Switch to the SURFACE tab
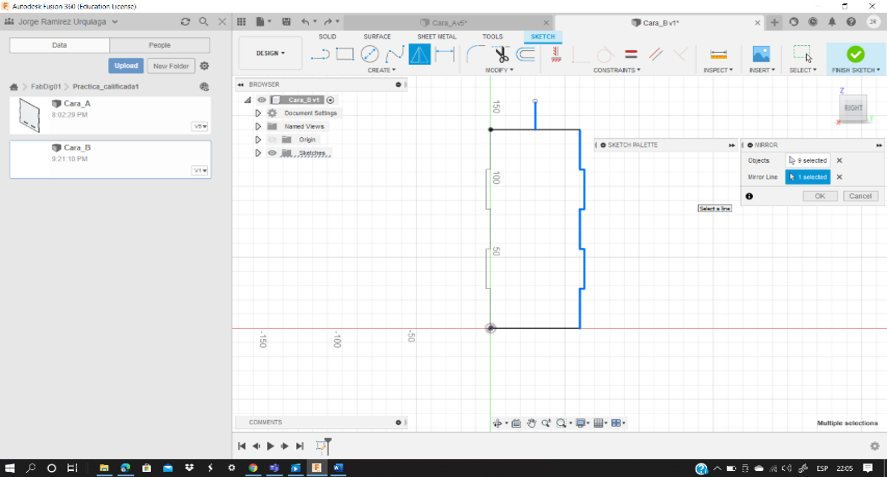The height and width of the screenshot is (477, 887). tap(377, 37)
